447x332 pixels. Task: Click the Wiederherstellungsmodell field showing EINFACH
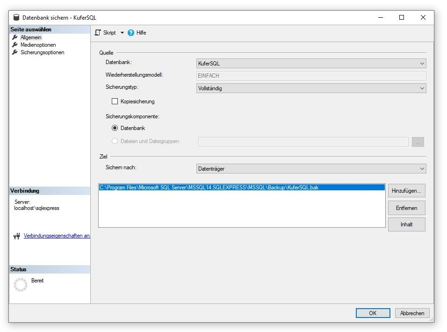311,76
